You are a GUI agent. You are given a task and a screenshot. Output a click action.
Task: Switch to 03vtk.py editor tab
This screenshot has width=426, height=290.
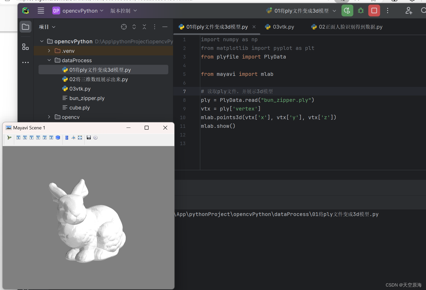point(280,27)
